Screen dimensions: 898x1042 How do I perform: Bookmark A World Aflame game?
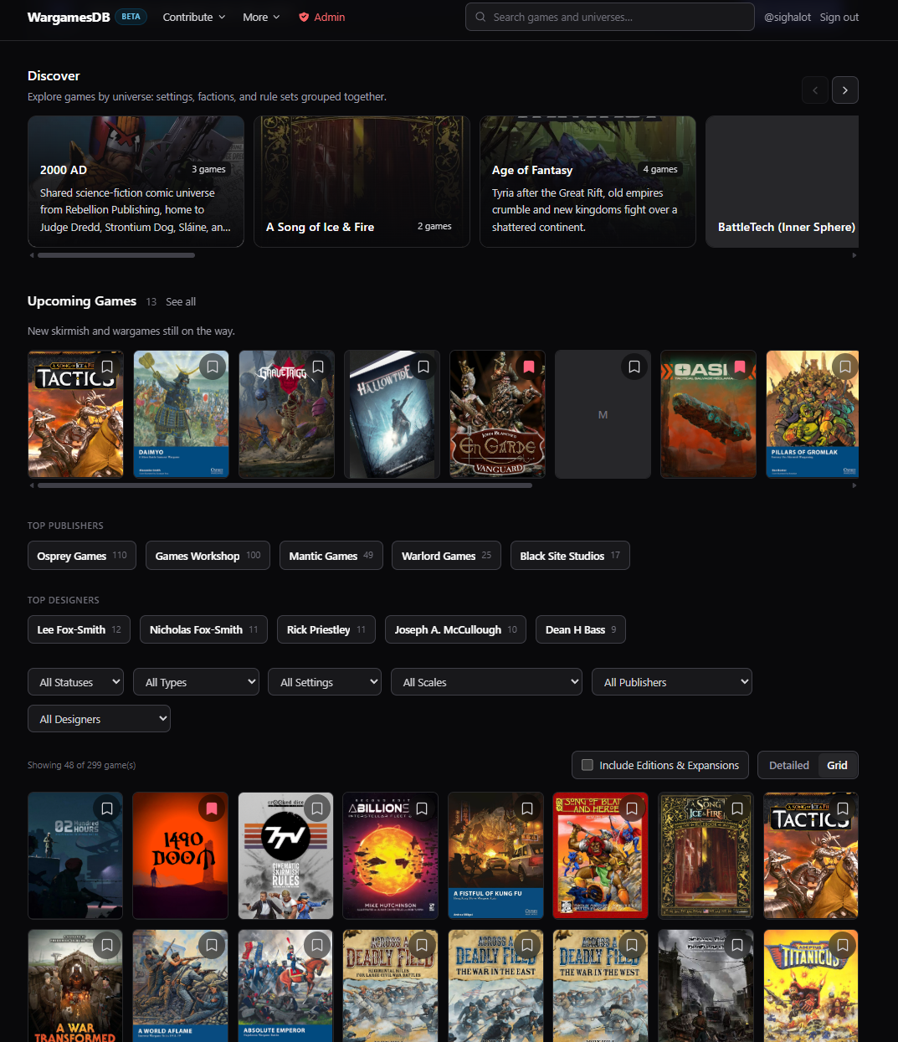coord(212,945)
